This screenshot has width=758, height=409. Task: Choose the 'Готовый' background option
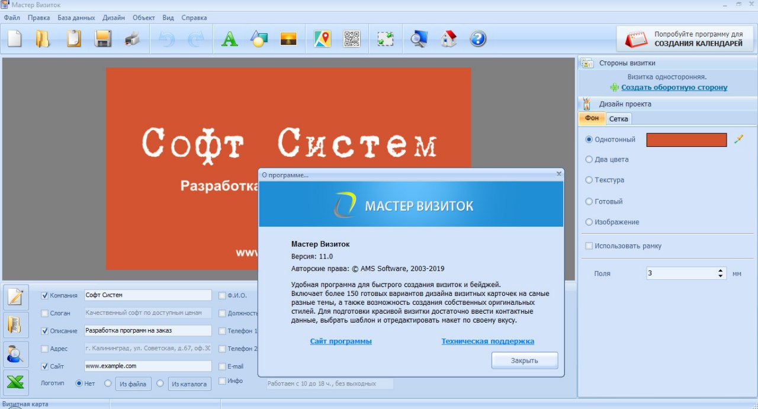[589, 201]
